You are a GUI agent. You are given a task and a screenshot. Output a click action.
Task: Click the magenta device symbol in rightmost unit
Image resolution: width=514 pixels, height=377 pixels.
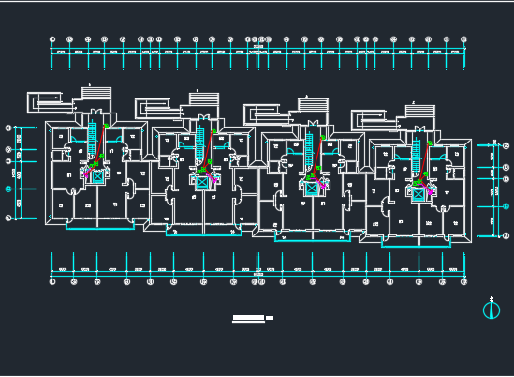coord(430,191)
